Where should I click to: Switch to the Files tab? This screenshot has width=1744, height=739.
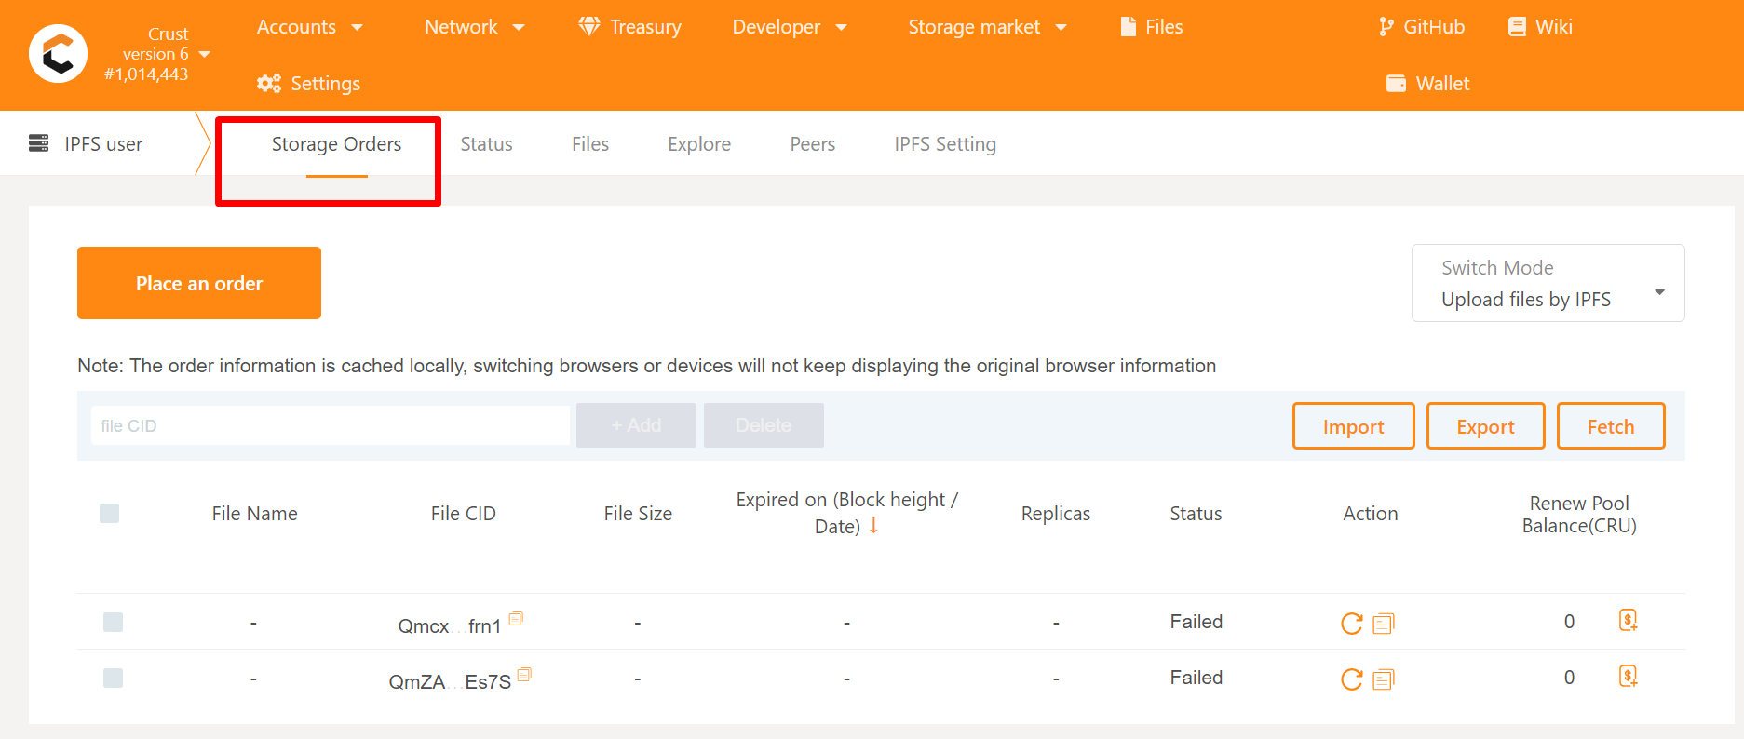coord(590,143)
